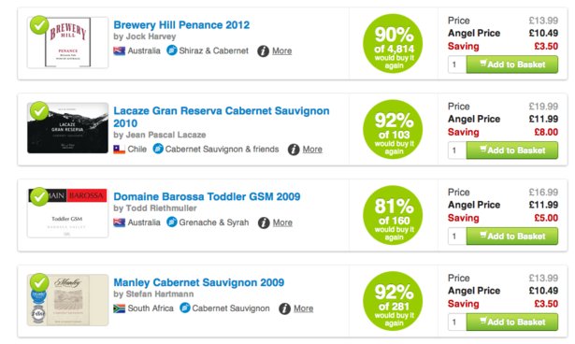Click the info icon for Brewery Hill Penance
The height and width of the screenshot is (344, 575).
263,51
